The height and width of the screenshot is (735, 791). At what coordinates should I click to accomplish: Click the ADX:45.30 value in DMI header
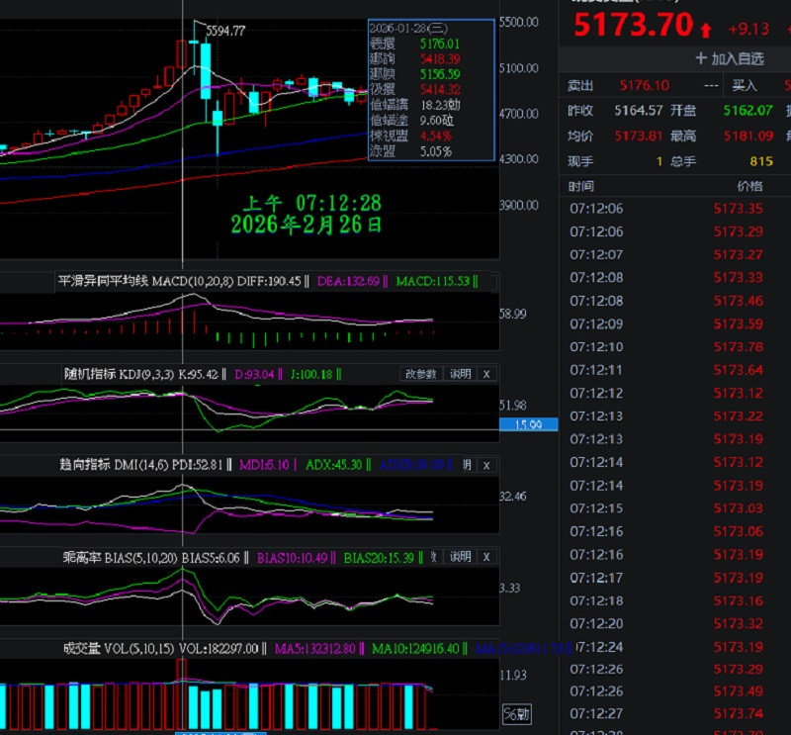[334, 464]
